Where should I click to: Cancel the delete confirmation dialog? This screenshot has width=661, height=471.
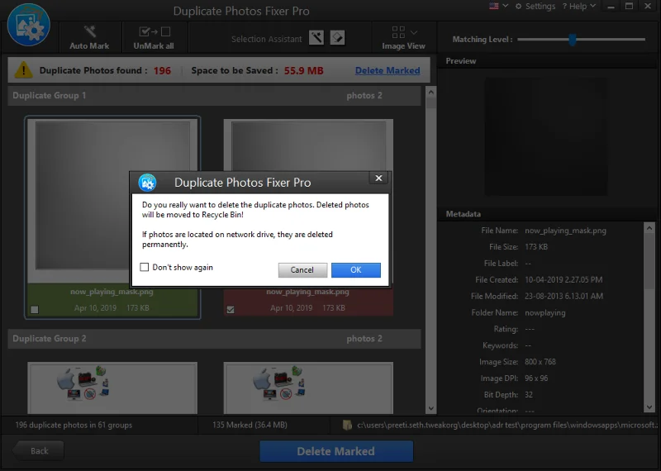(302, 270)
